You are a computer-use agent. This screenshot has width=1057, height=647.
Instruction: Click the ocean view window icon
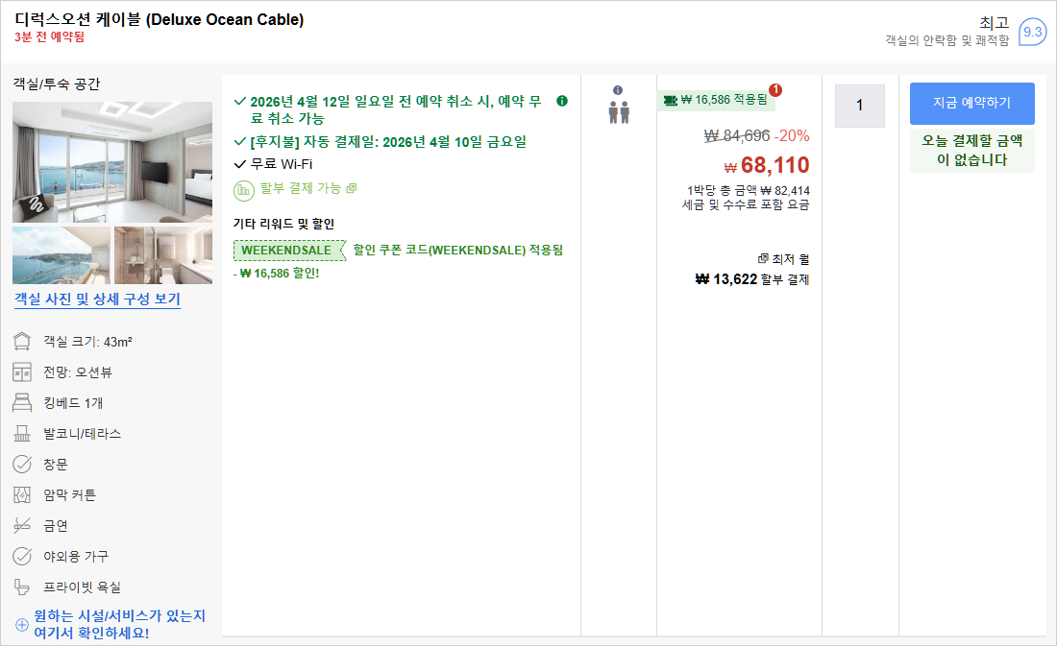[x=22, y=372]
